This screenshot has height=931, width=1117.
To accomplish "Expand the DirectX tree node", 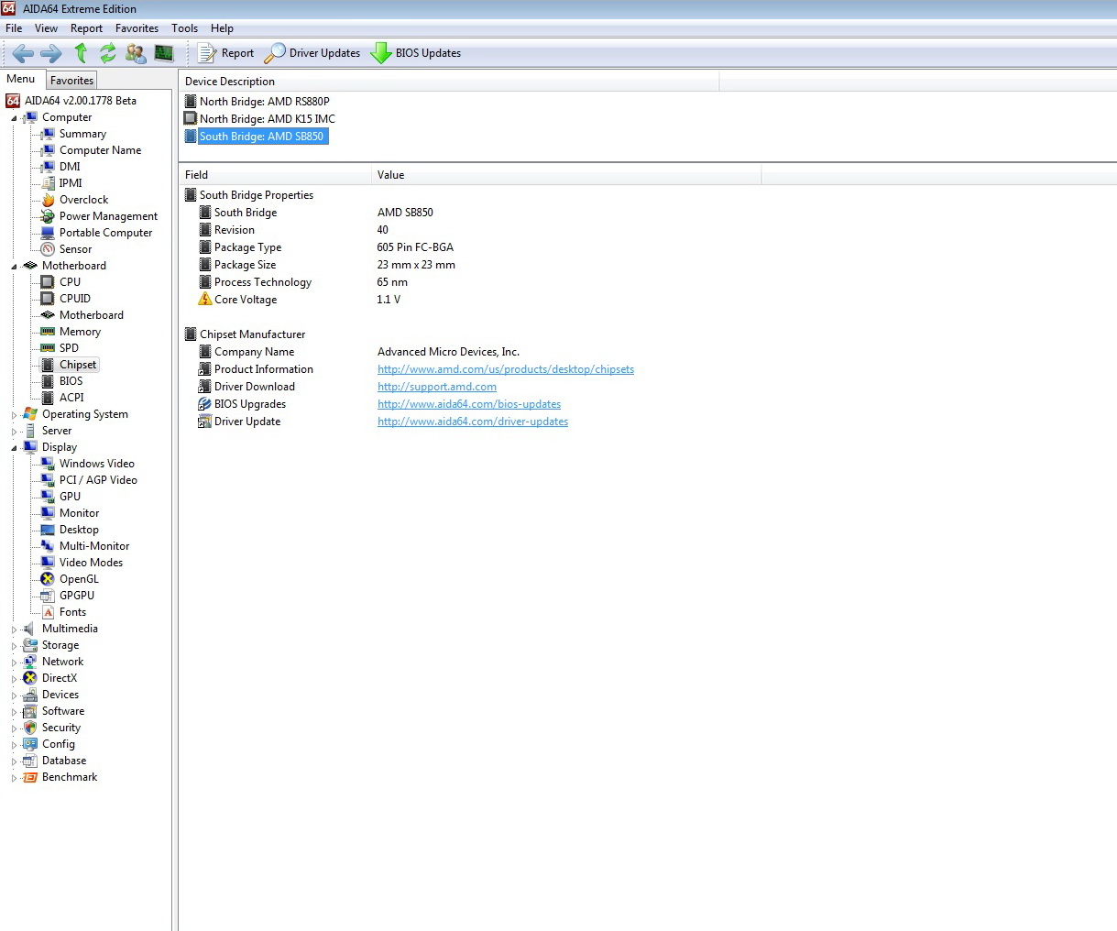I will pos(14,679).
